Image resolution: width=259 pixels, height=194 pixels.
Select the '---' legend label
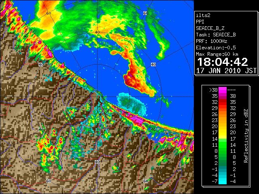point(231,90)
